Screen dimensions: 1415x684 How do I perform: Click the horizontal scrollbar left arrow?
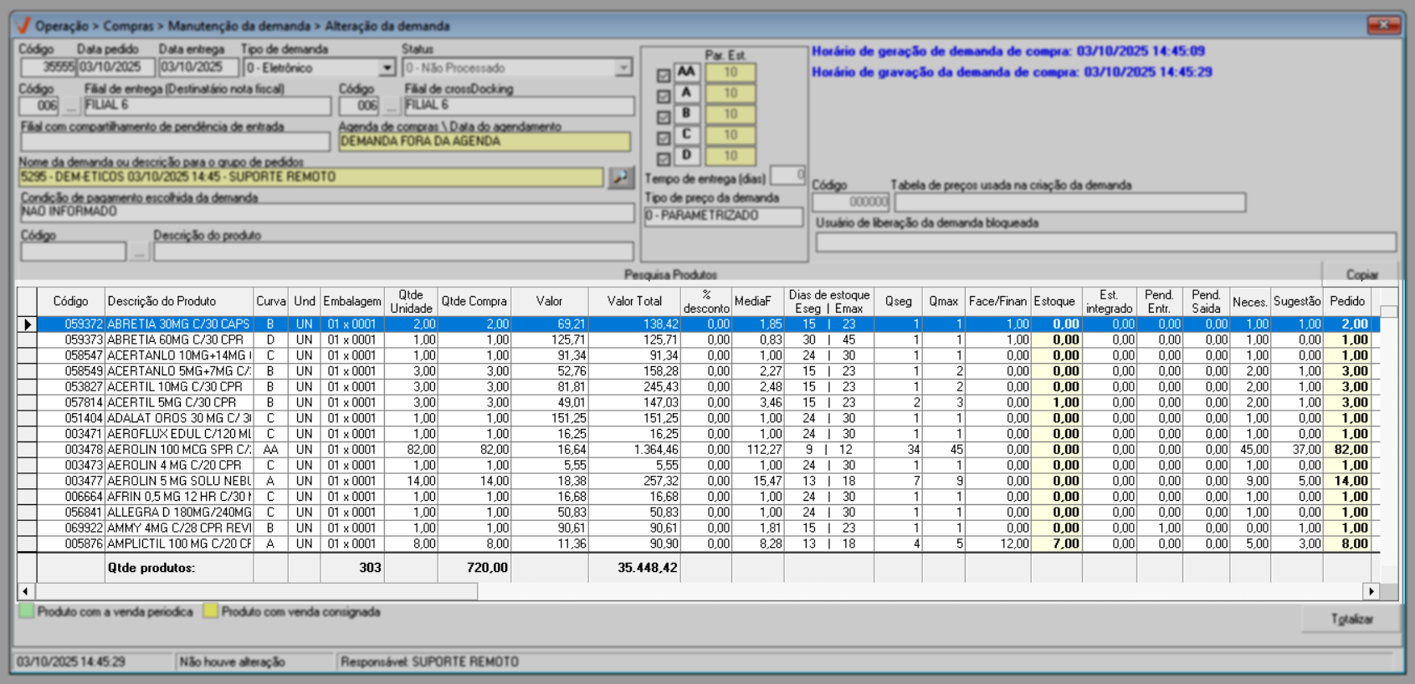tap(26, 591)
